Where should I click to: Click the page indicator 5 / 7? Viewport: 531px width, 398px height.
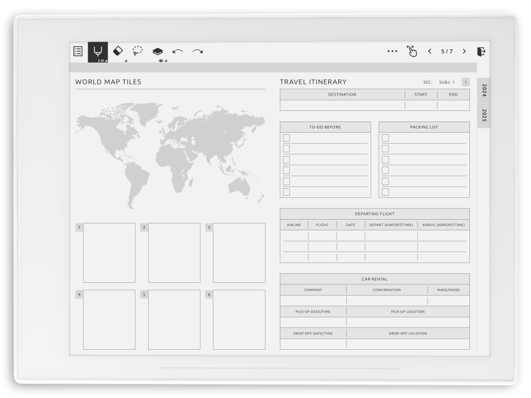(447, 51)
